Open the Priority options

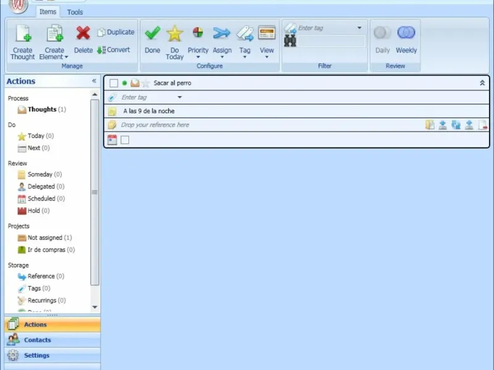tap(198, 42)
